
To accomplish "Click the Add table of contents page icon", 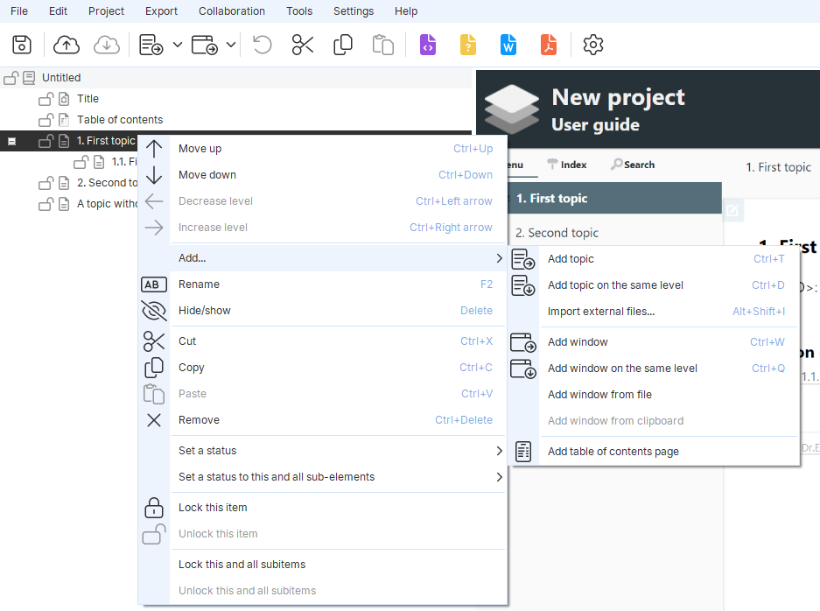I will coord(523,452).
